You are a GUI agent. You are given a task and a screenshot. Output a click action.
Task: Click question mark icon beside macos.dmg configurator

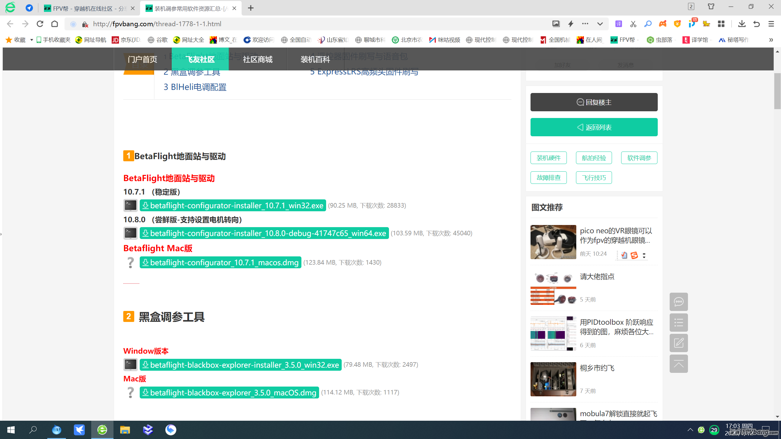point(130,262)
